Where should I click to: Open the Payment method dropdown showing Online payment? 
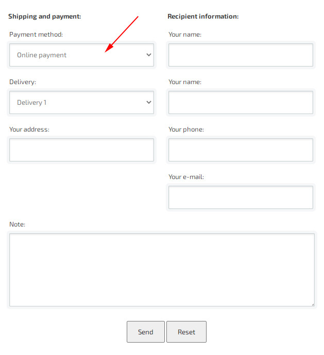pyautogui.click(x=81, y=55)
